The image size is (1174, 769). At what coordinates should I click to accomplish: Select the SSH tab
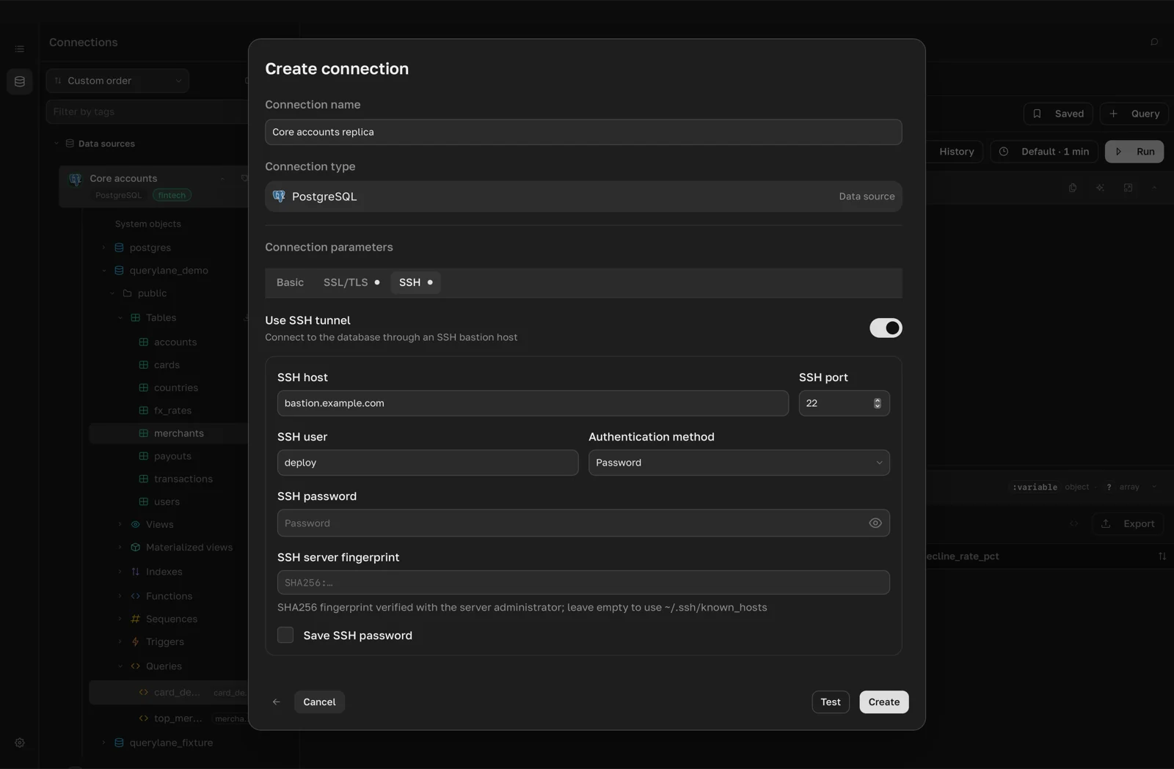point(415,282)
